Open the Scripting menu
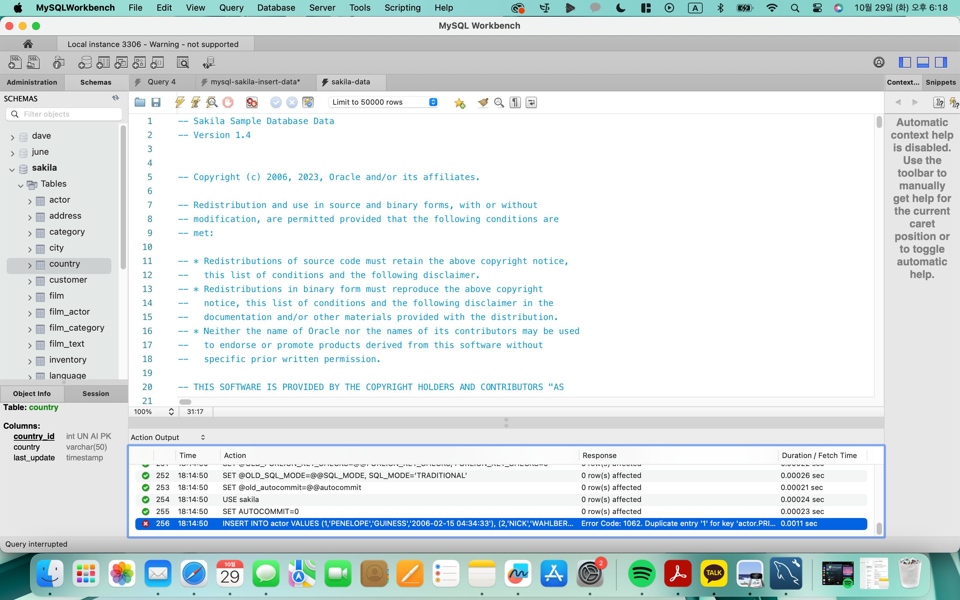Viewport: 960px width, 600px height. point(402,8)
